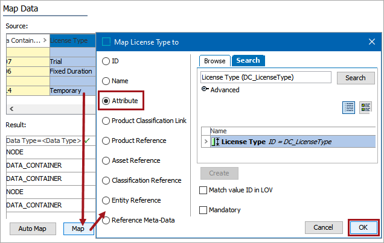The image size is (384, 243).
Task: Choose Product Classification Link option
Action: [106, 121]
